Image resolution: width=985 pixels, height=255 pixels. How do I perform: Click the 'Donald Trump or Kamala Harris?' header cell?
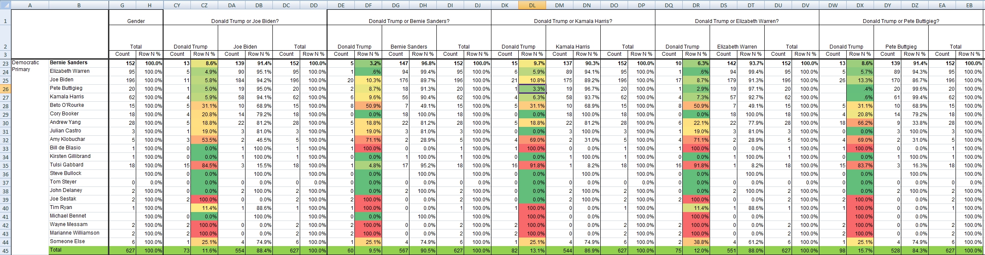coord(573,17)
